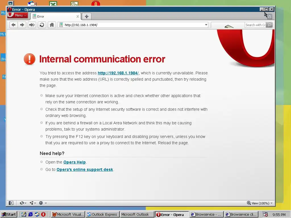Viewport: 291px width, 218px height.
Task: Select the Opera desktop shortcut icon
Action: tap(96, 3)
